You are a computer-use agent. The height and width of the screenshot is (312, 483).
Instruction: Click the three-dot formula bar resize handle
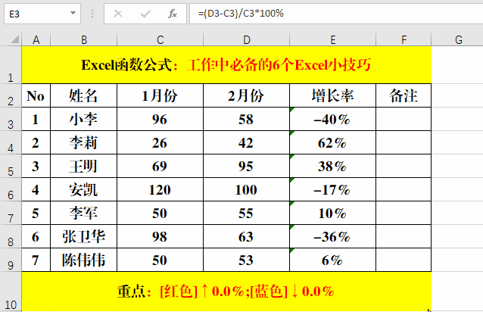[x=92, y=14]
